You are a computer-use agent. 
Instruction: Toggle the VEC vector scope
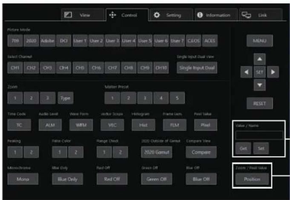click(x=112, y=125)
